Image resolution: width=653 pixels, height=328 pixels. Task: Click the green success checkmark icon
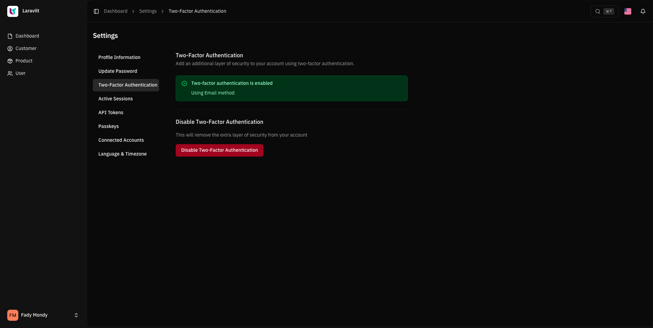point(184,83)
